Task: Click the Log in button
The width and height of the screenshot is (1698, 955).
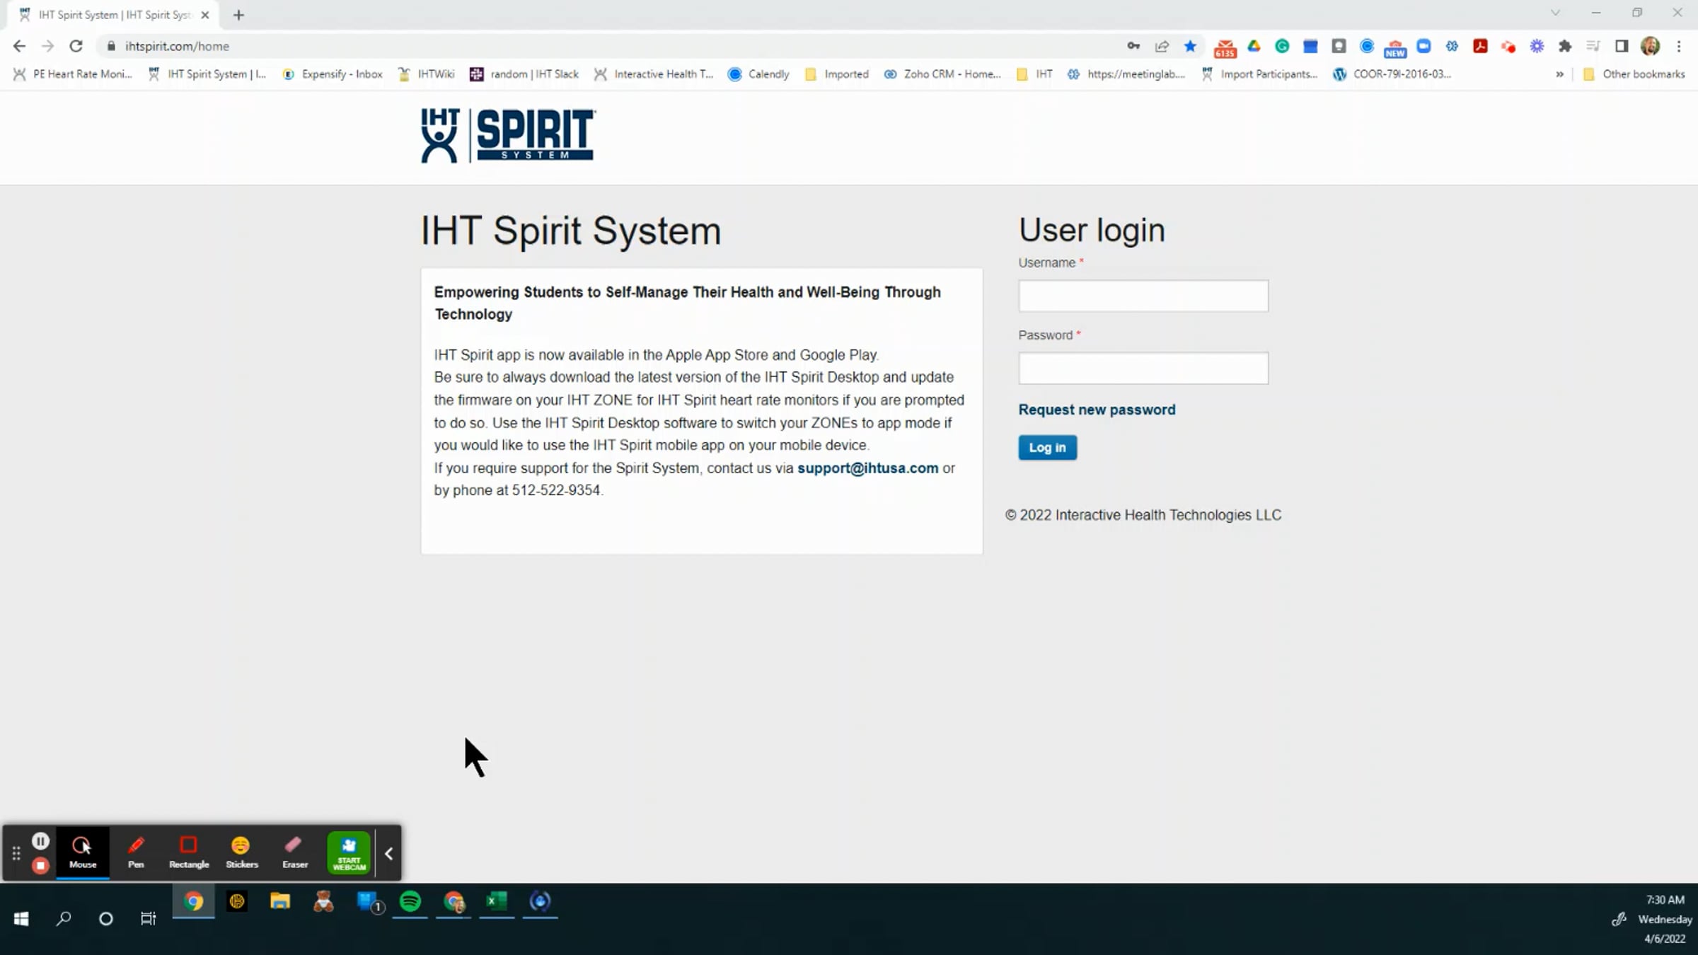Action: coord(1047,447)
